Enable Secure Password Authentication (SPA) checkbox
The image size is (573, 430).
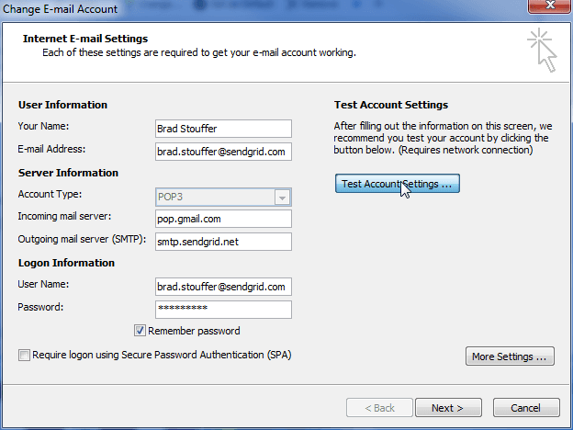pos(24,355)
